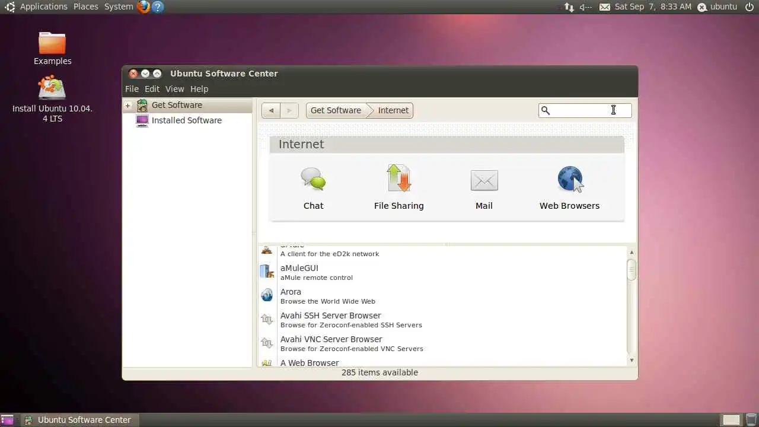Open the Help menu
Screen dimensions: 759x427
(199, 89)
